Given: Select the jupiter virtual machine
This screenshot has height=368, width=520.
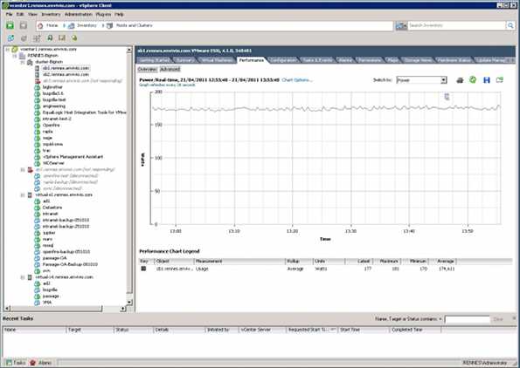Looking at the screenshot, I should [x=49, y=233].
